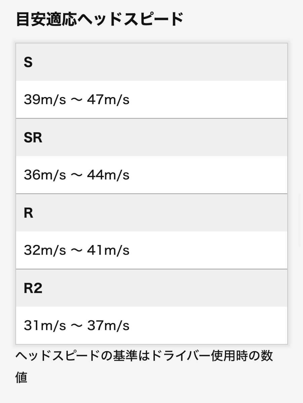Select the 31m/s value under R2
This screenshot has width=303, height=403.
(45, 325)
